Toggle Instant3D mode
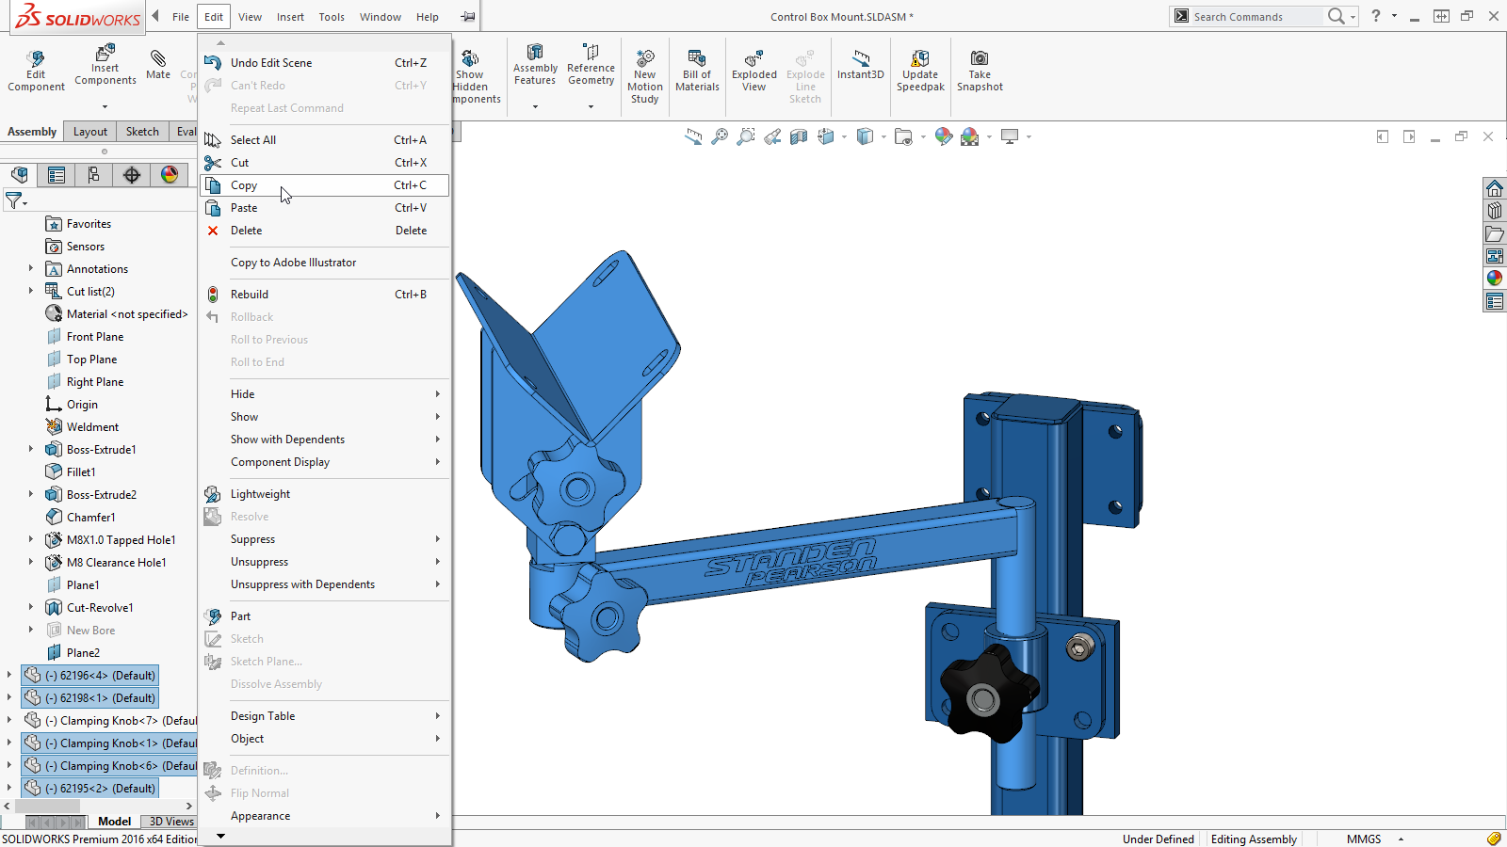The image size is (1507, 847). coord(860,60)
